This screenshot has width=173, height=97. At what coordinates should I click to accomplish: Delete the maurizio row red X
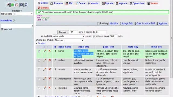50,88
